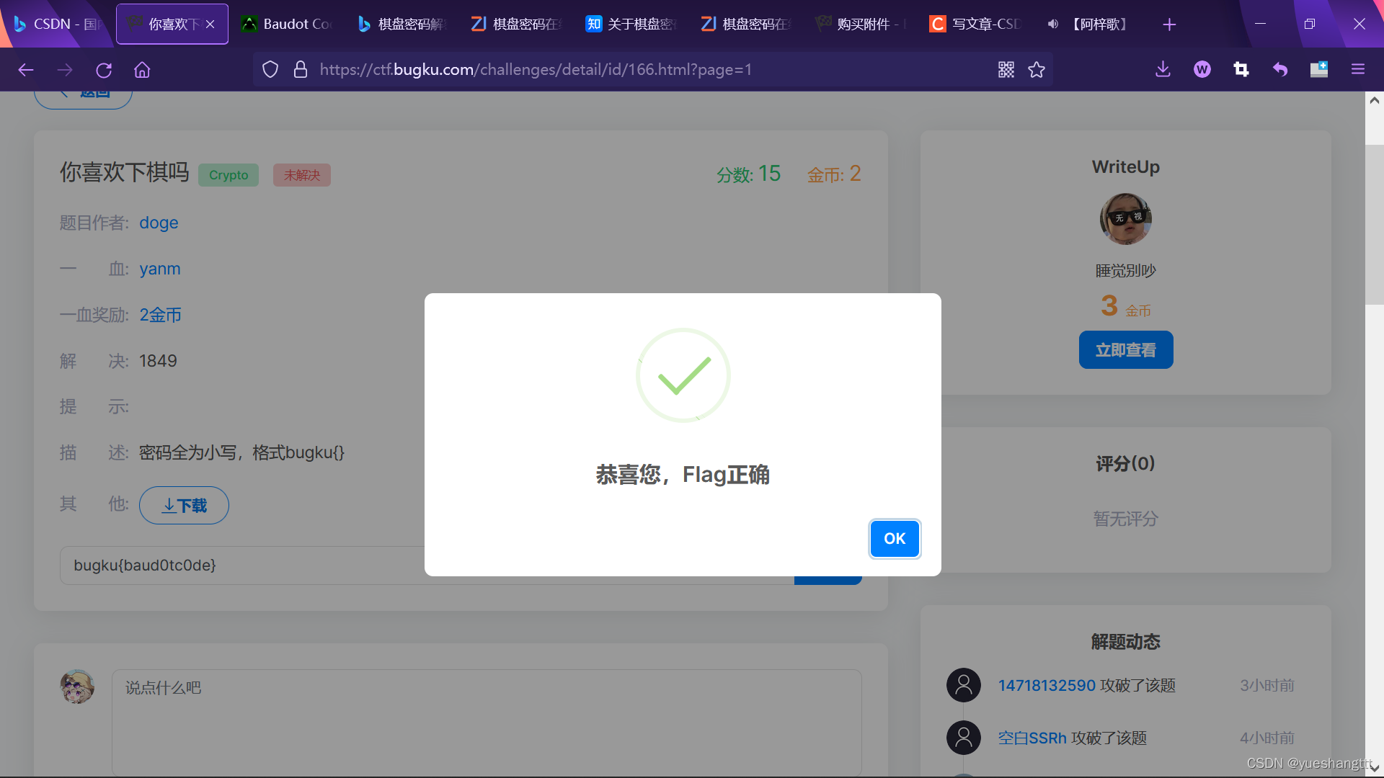The width and height of the screenshot is (1384, 778).
Task: Switch to the 写文章-CSDN tab
Action: point(977,24)
